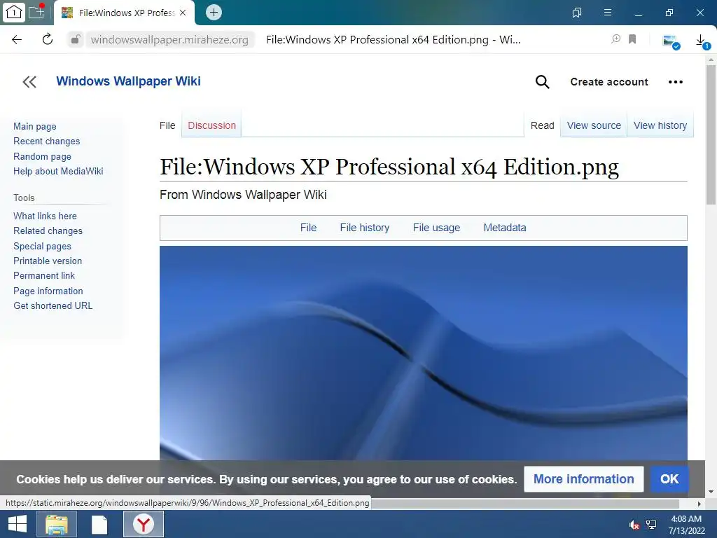Open the Windows Start button
This screenshot has width=717, height=538.
pyautogui.click(x=18, y=524)
